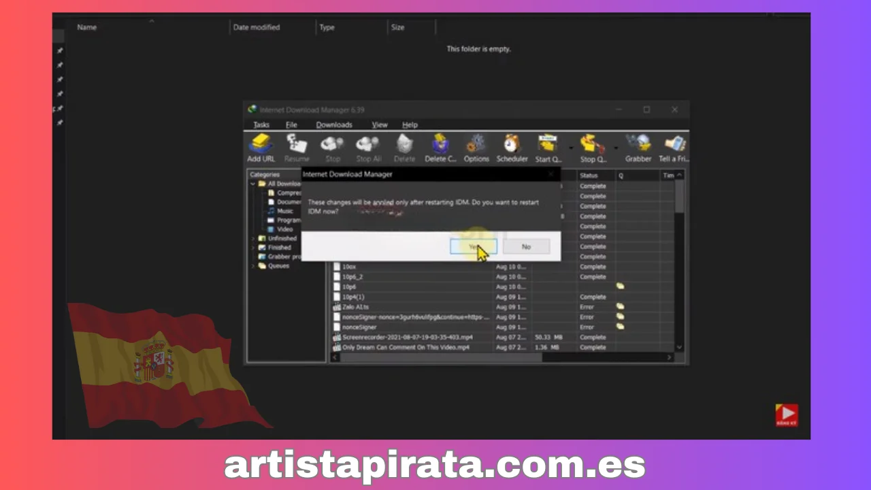Viewport: 871px width, 490px height.
Task: Expand the Queues tree node
Action: [253, 266]
